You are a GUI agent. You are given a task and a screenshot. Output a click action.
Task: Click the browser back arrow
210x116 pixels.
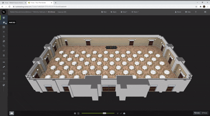pyautogui.click(x=2, y=7)
